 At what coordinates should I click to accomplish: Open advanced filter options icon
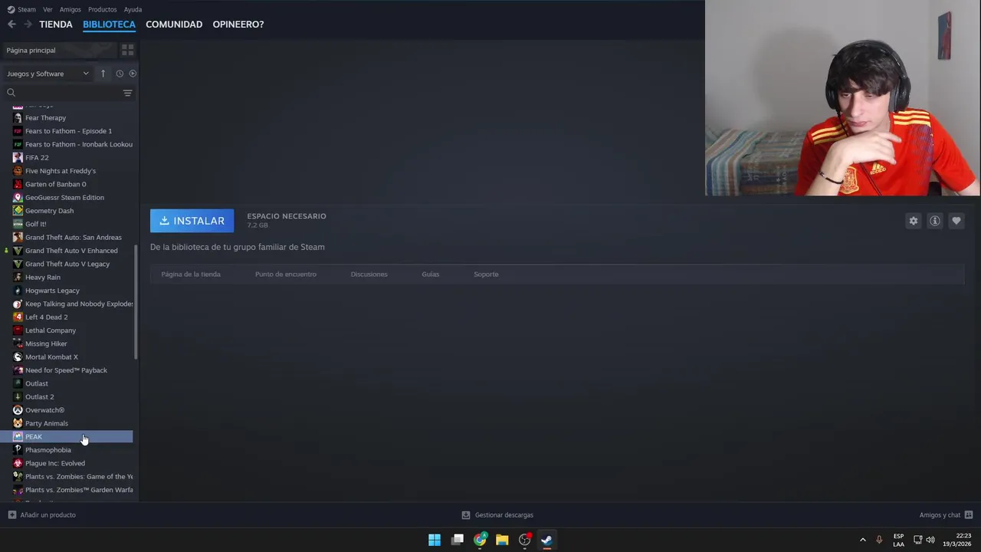(128, 93)
